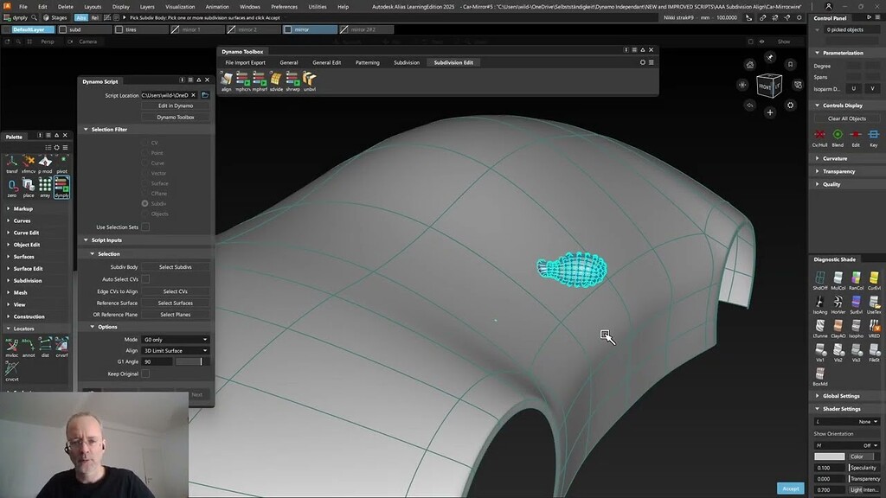
Task: Browse script location folder icon
Action: pos(206,95)
